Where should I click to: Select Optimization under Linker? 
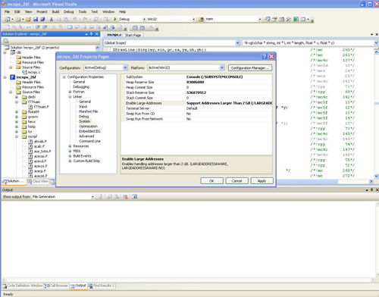[88, 127]
